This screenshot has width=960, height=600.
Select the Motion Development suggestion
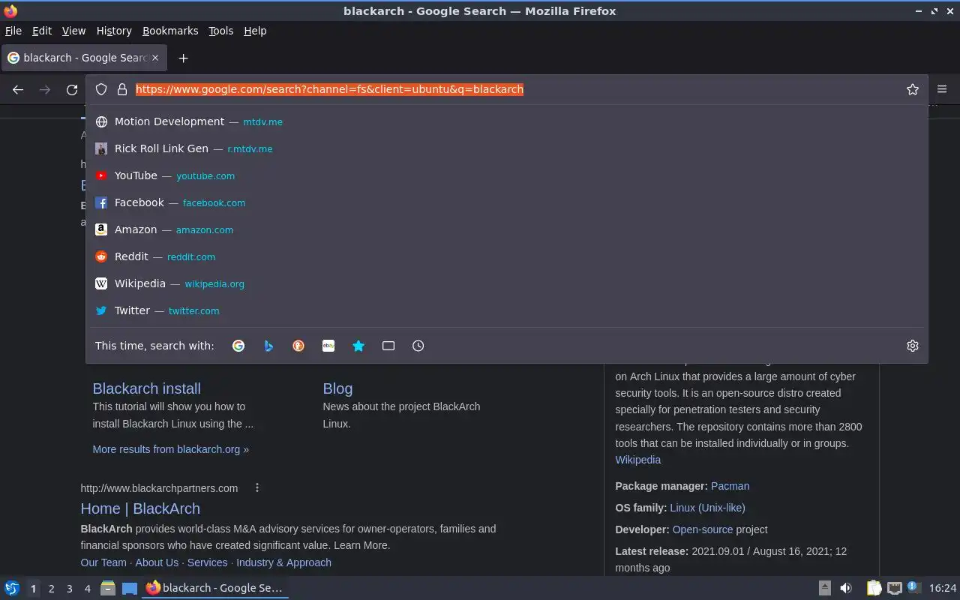pyautogui.click(x=506, y=121)
